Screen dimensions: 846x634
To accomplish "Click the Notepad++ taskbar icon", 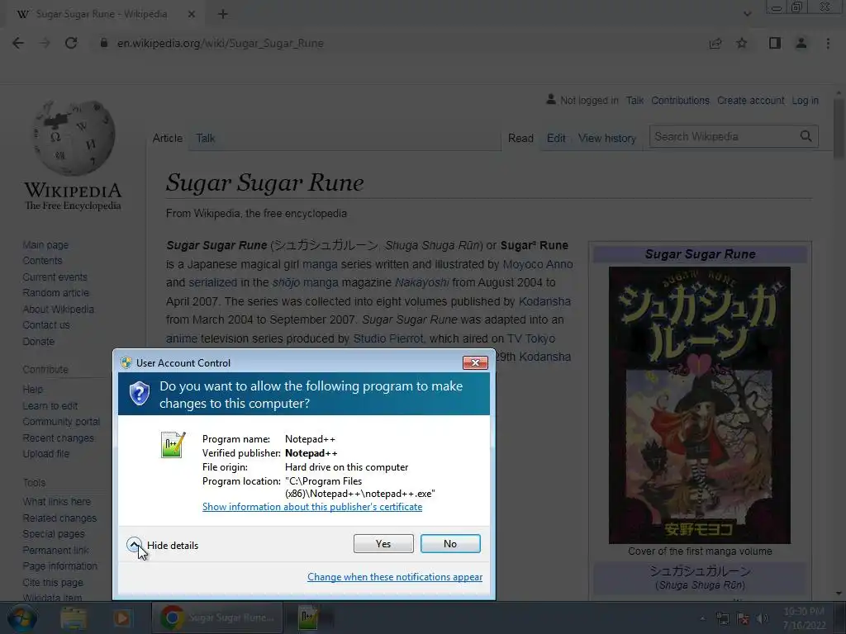I will [x=309, y=617].
